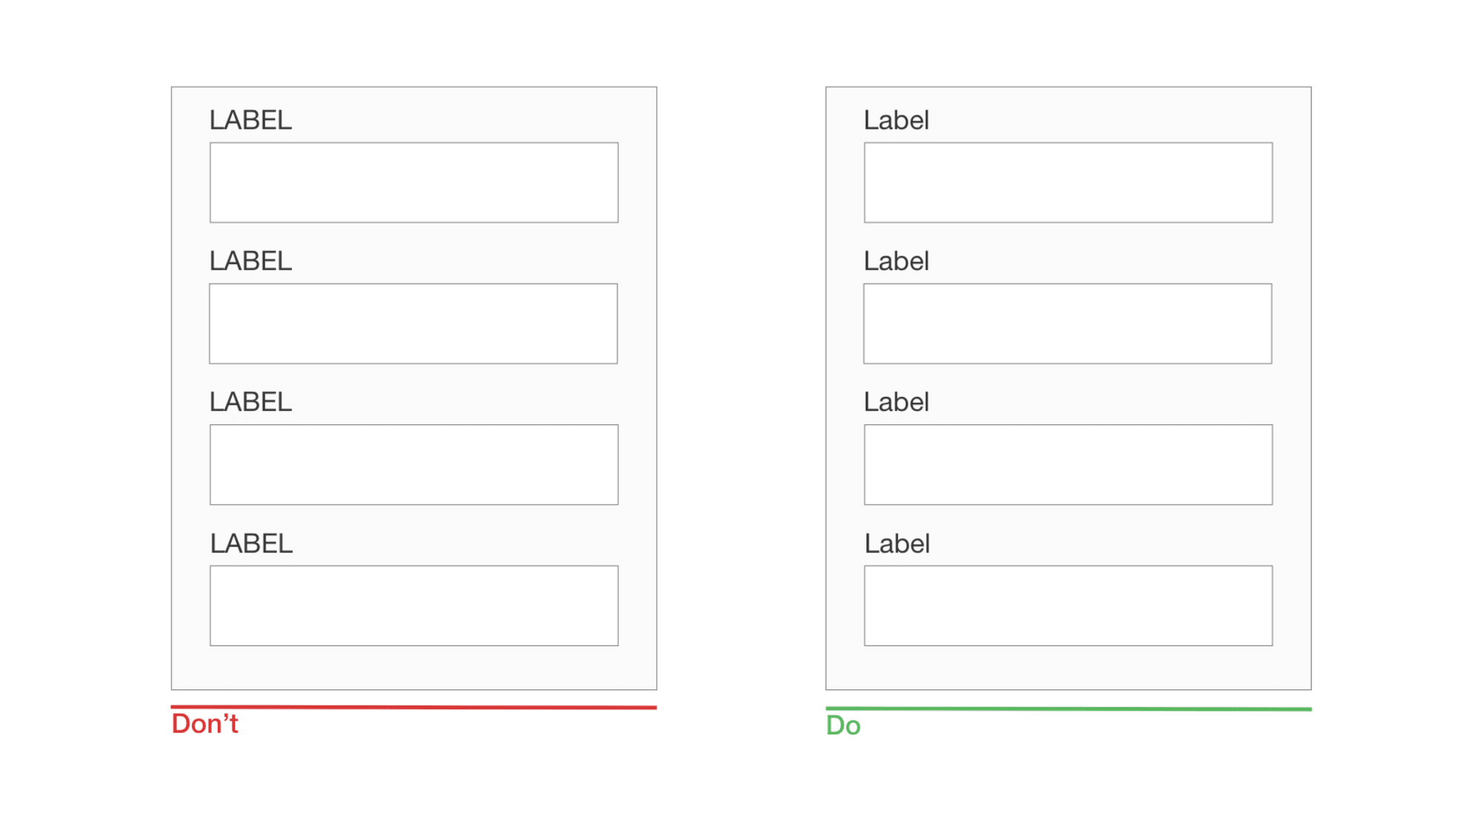Click the third sentence-case Label text

(897, 402)
